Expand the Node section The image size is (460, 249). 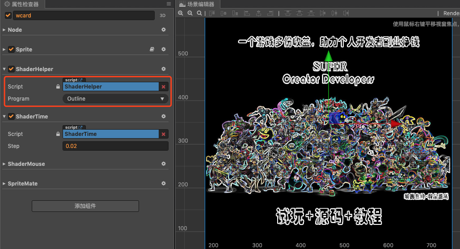click(x=4, y=30)
